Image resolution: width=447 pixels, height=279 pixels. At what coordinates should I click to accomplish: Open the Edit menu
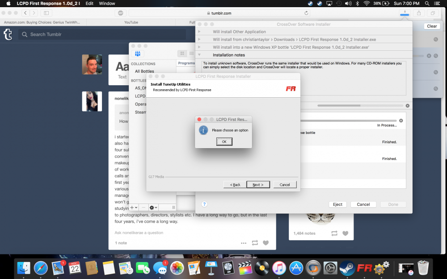pos(89,3)
